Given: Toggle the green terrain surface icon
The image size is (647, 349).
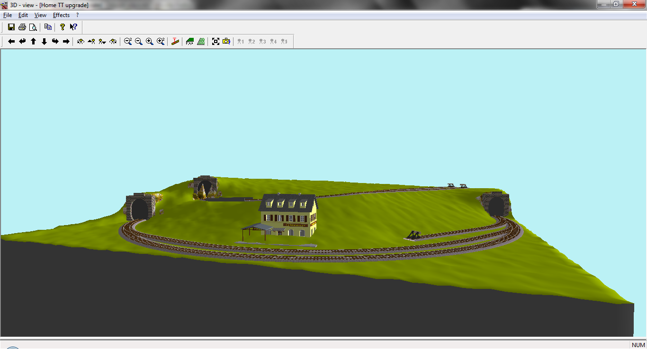Looking at the screenshot, I should 190,42.
